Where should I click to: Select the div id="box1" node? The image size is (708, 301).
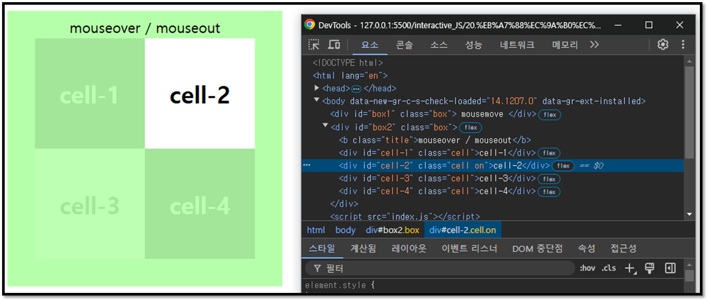pos(433,114)
